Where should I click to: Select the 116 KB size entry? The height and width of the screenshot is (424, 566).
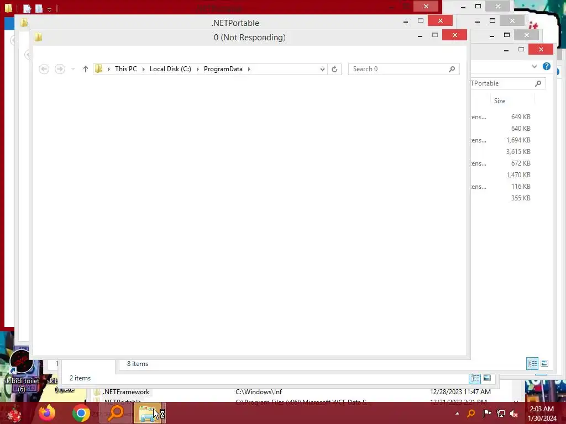point(521,187)
